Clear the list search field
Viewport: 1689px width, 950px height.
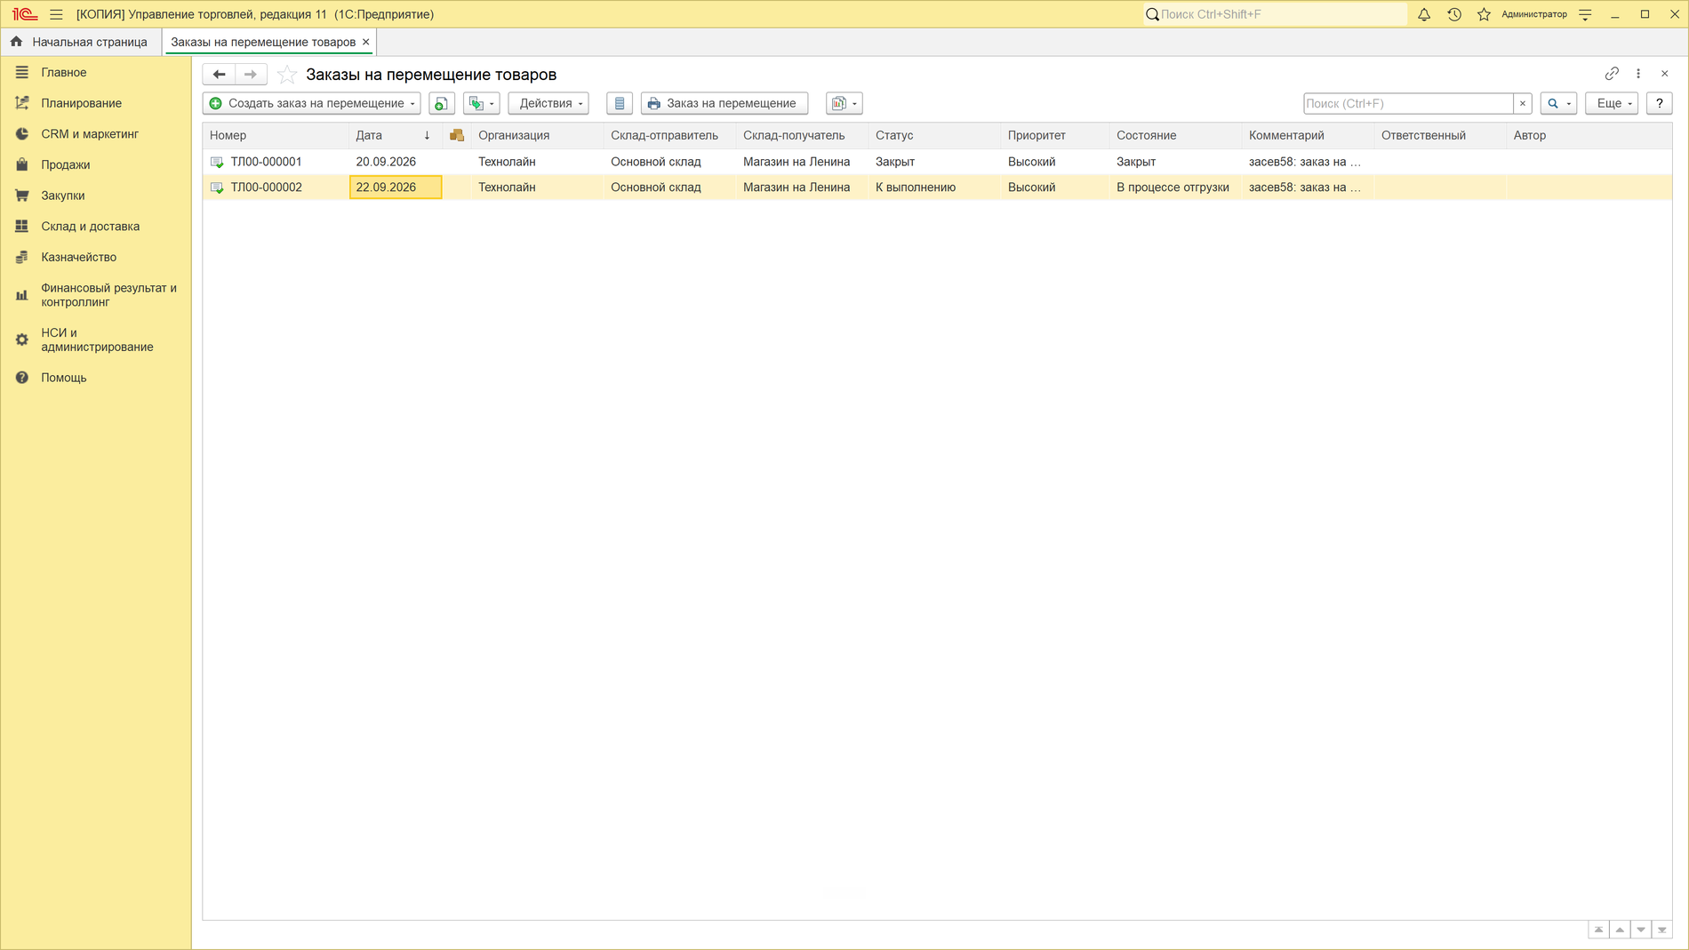click(1523, 104)
